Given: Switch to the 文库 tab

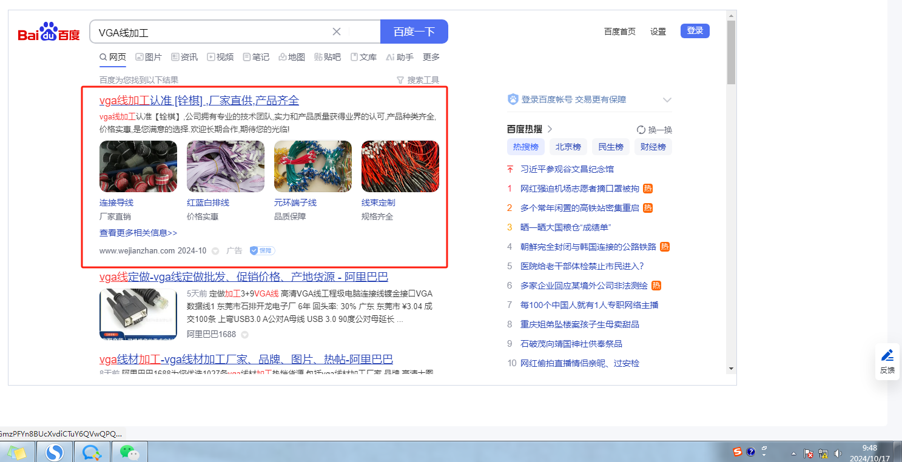Looking at the screenshot, I should tap(363, 57).
